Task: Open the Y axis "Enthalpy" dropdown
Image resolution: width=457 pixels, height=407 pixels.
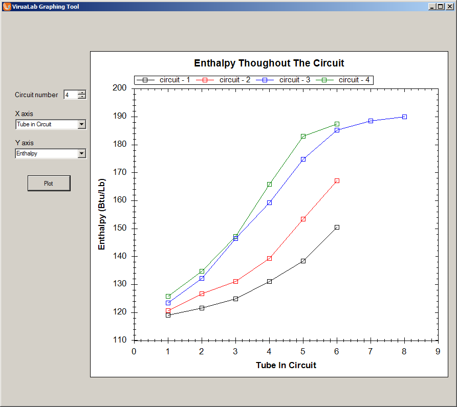Action: coord(82,153)
